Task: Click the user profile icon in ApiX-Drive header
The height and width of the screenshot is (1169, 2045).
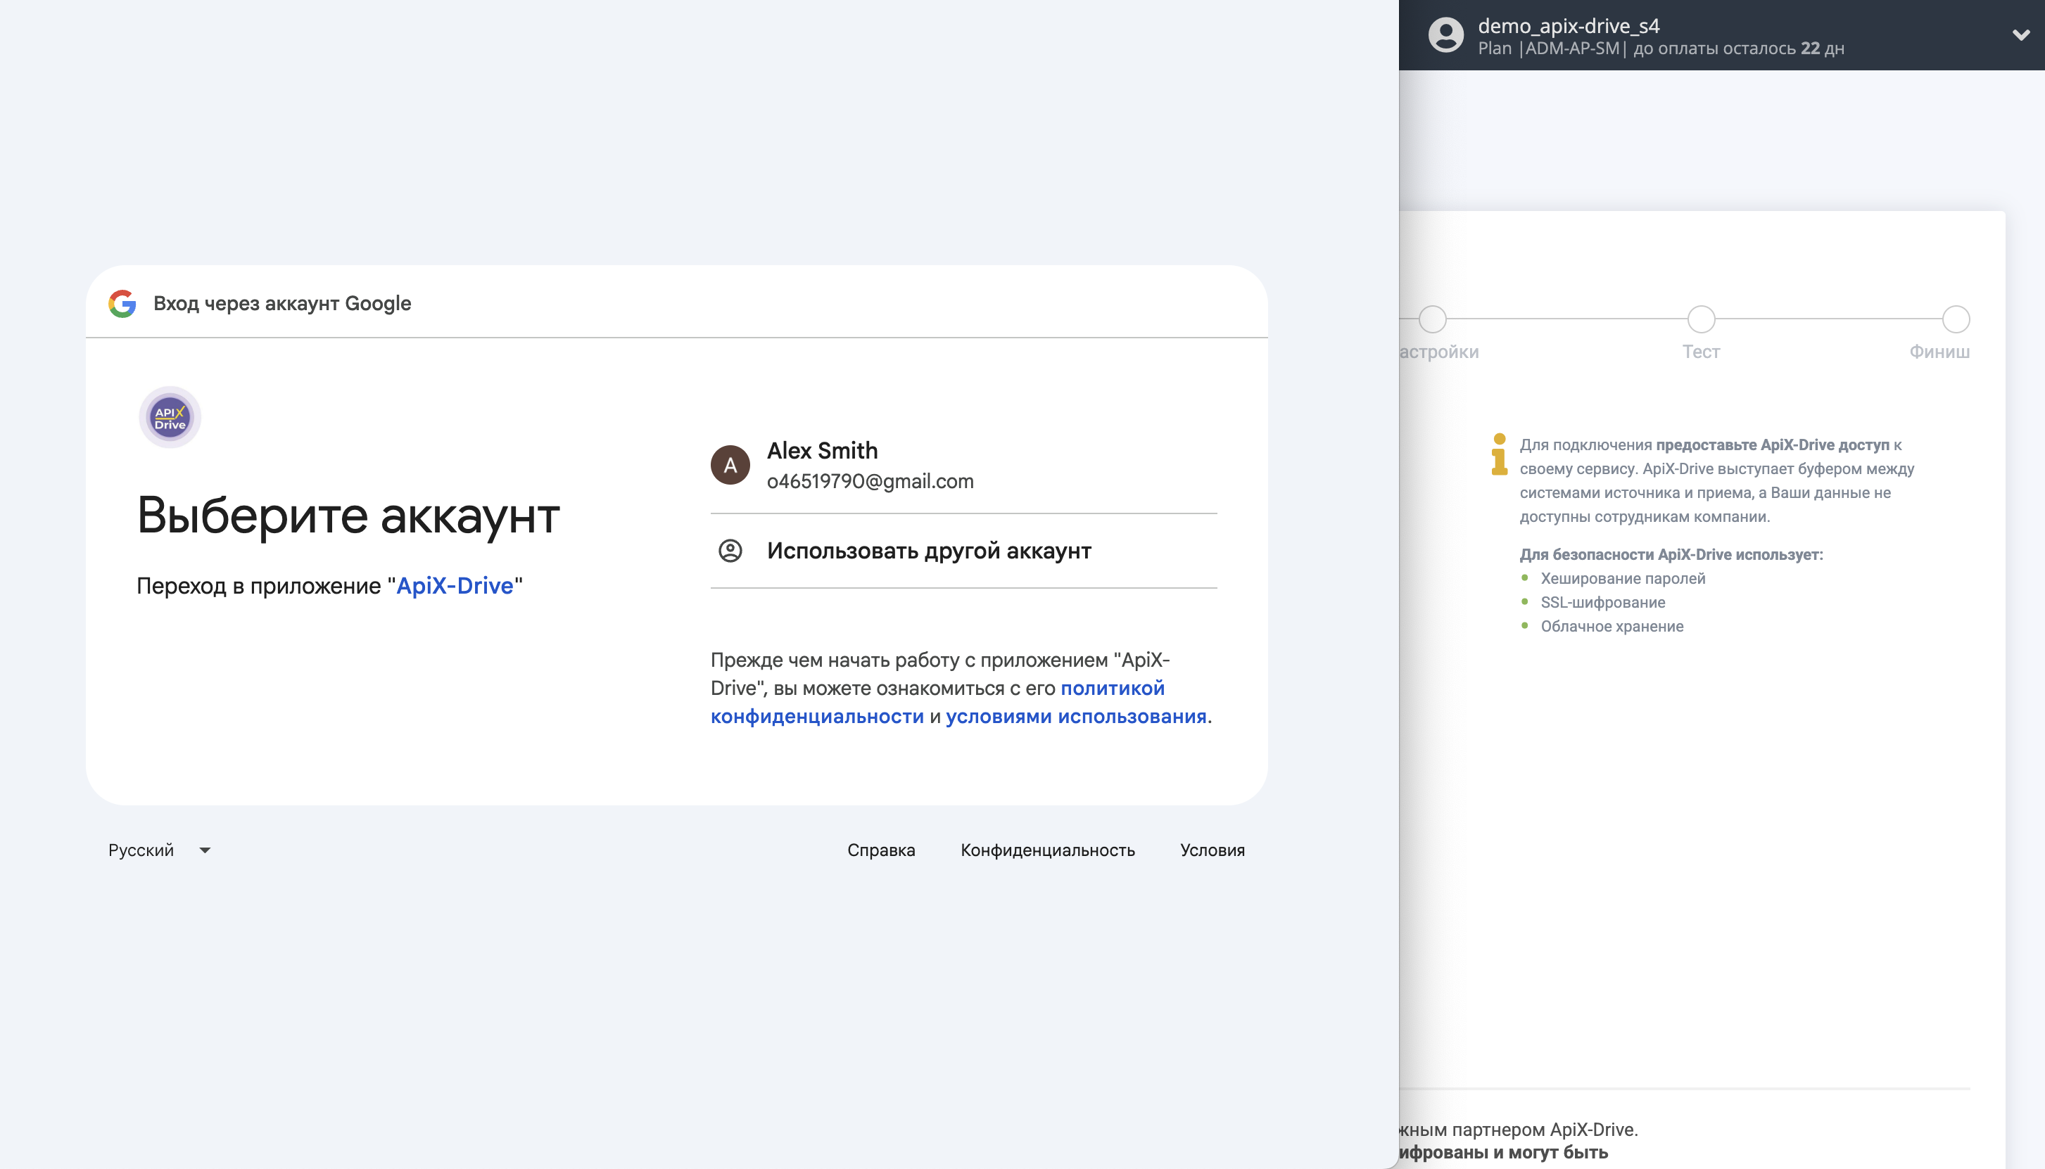Action: click(1446, 35)
